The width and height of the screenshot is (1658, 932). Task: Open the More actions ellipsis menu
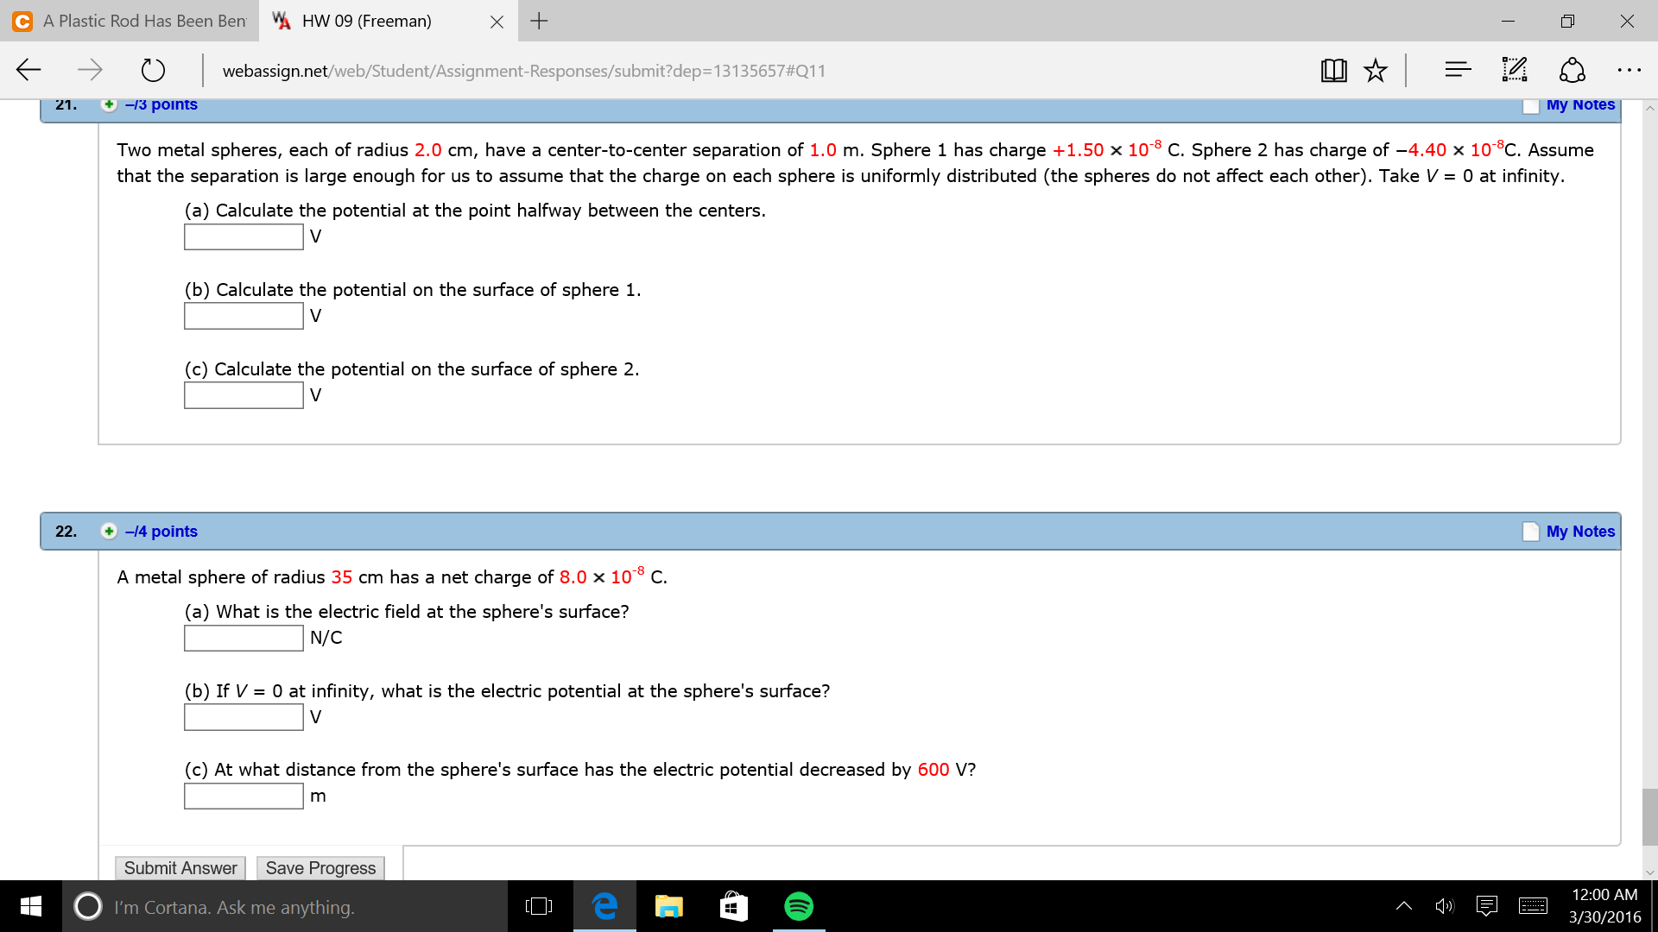point(1629,70)
